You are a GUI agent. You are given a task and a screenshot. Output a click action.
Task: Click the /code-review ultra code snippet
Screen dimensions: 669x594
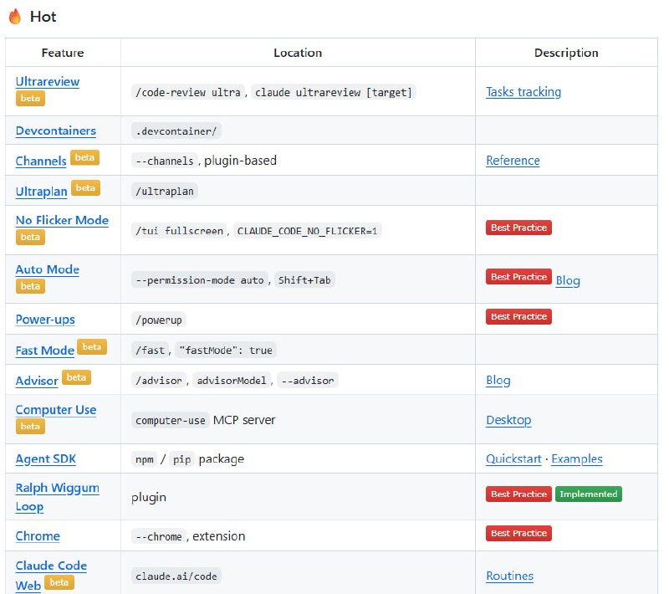(187, 93)
